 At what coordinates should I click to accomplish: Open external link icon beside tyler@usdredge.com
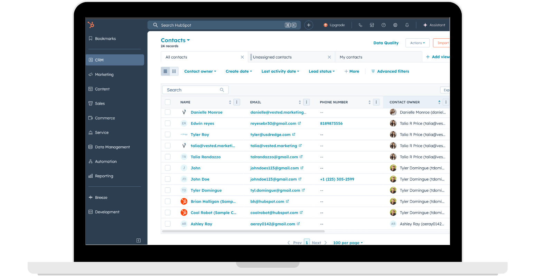(x=294, y=135)
